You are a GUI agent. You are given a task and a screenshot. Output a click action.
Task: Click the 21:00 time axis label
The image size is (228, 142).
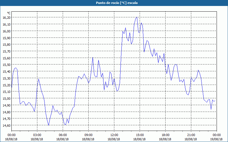pos(191,135)
